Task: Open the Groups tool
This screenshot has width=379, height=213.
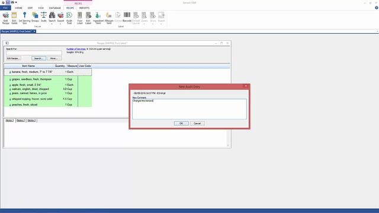Action: pos(35,17)
